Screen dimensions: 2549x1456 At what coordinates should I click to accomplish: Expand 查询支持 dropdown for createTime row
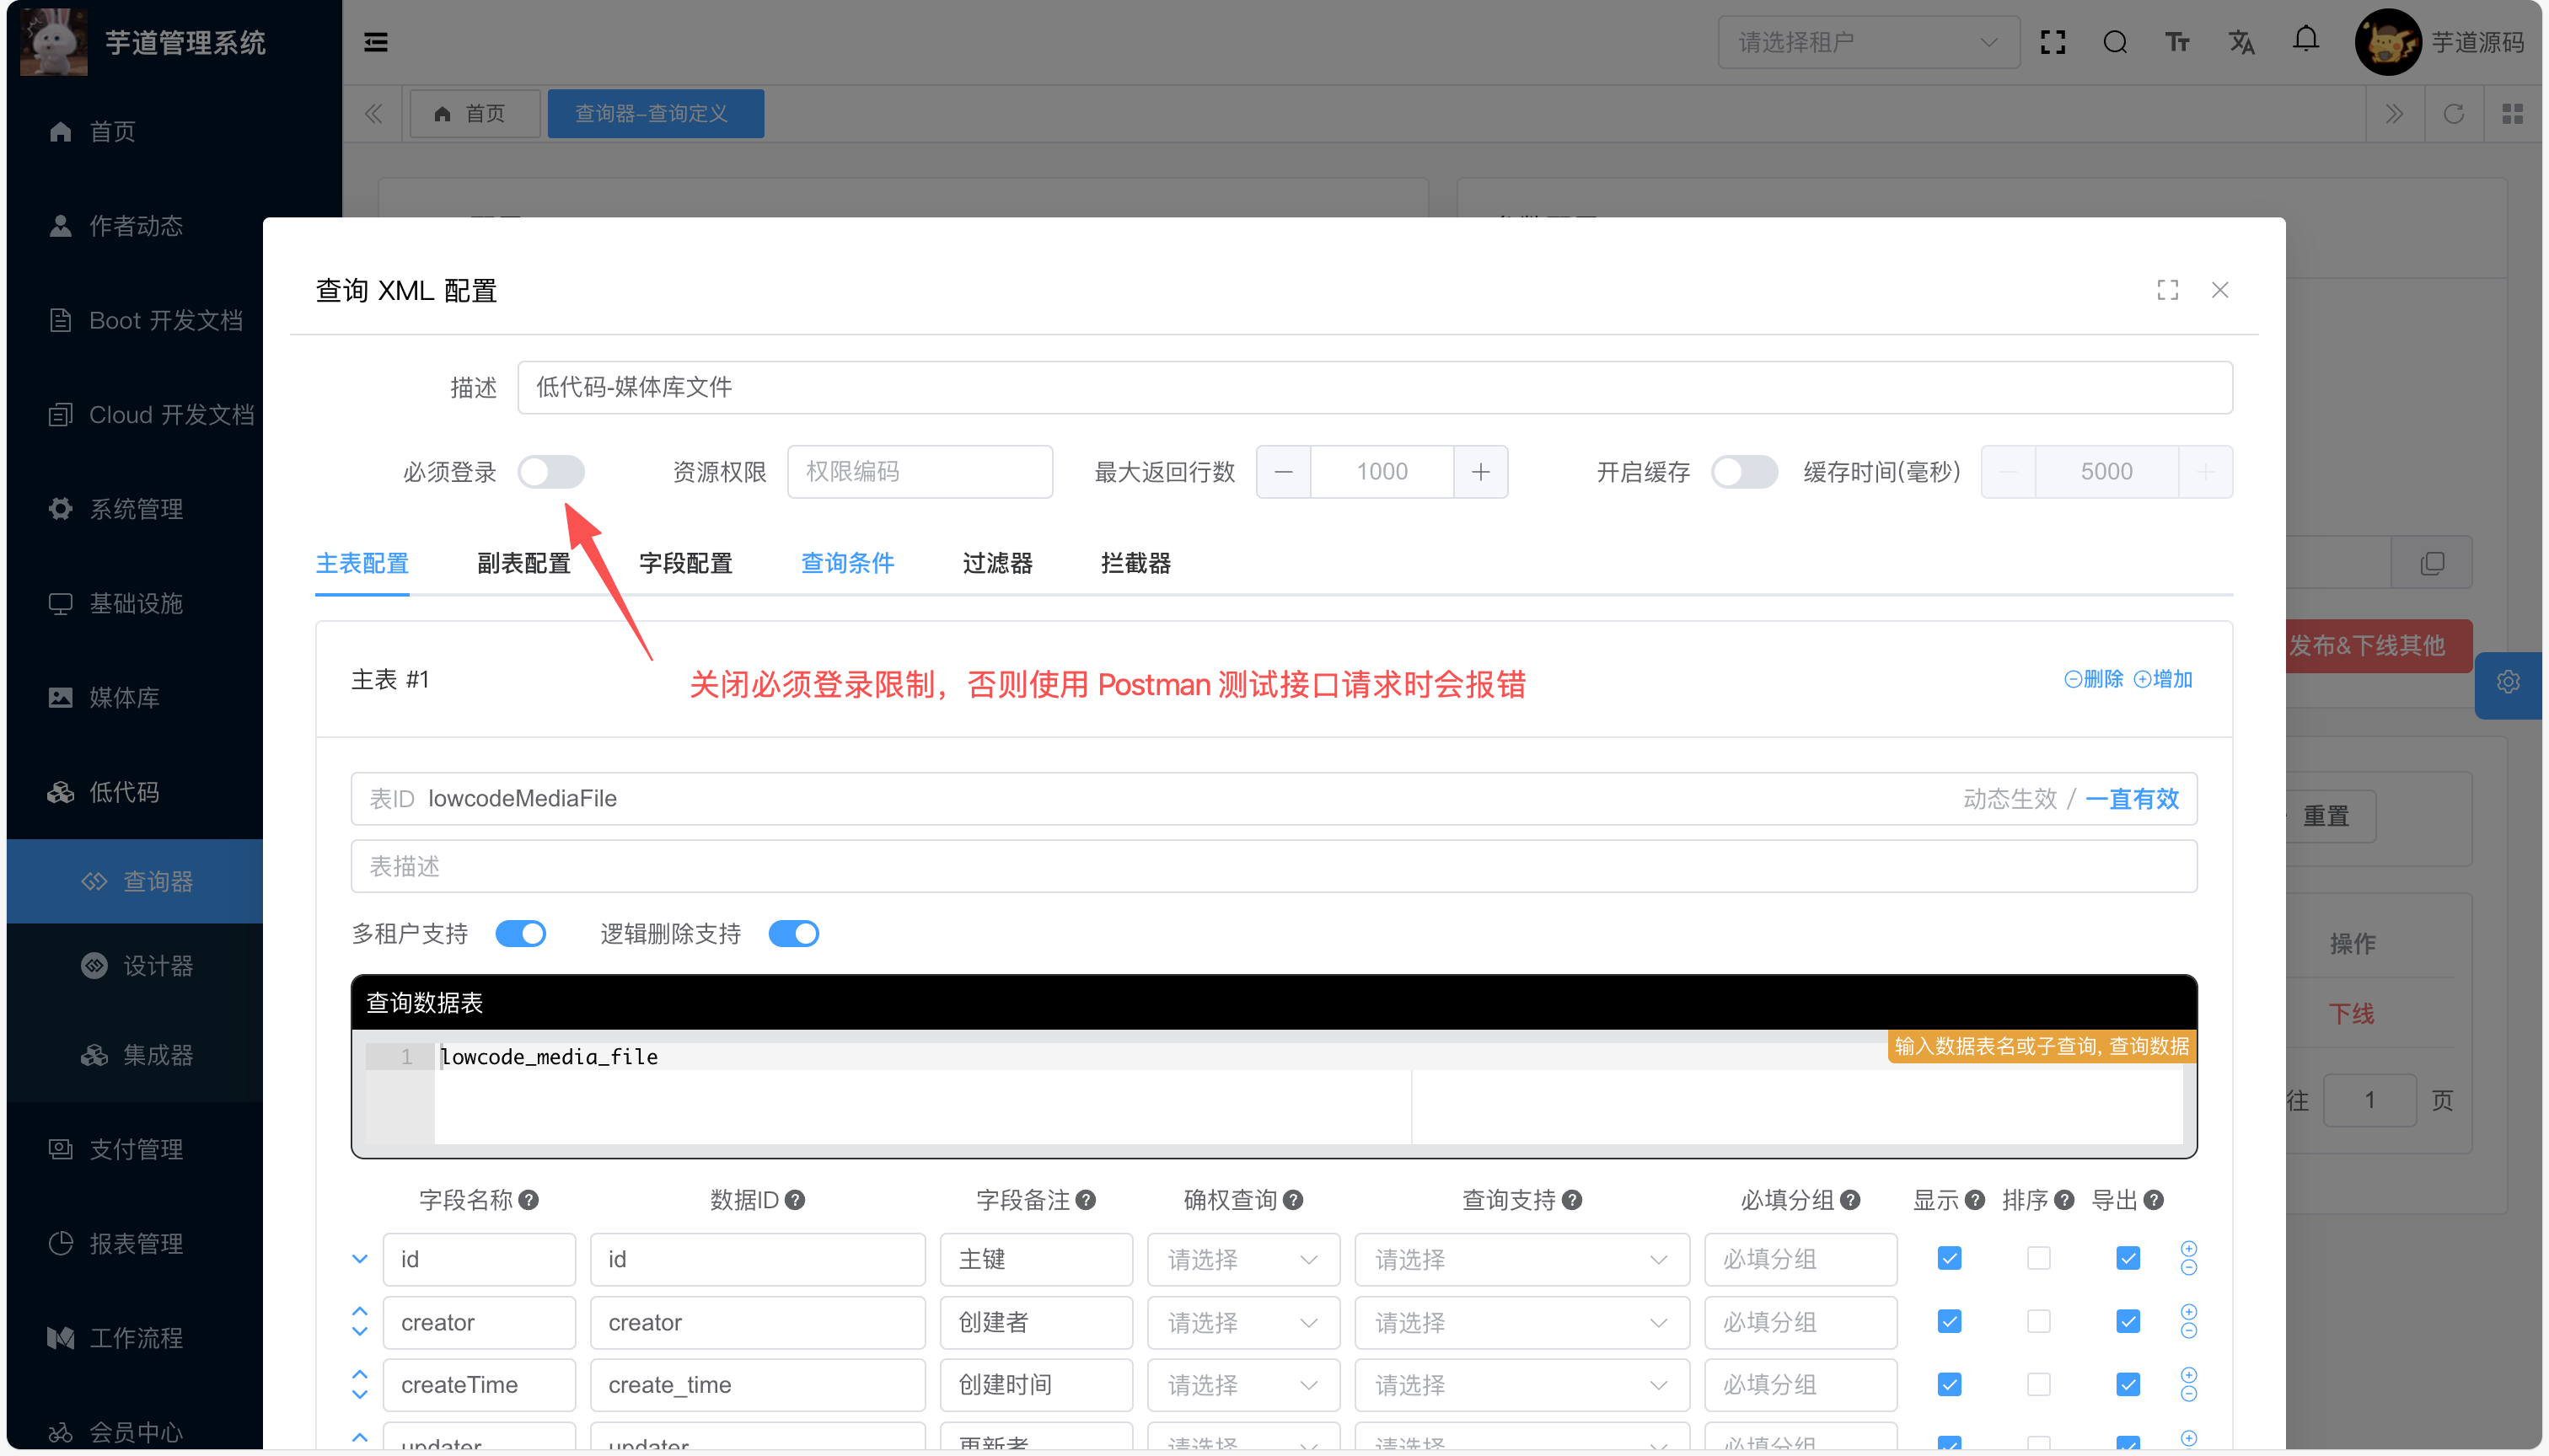pyautogui.click(x=1521, y=1385)
